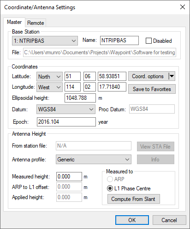Cancel the dialog
Screen dimensions: 190x229
[169, 220]
